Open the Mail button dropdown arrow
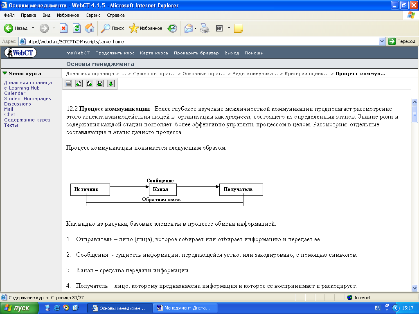 [195, 28]
